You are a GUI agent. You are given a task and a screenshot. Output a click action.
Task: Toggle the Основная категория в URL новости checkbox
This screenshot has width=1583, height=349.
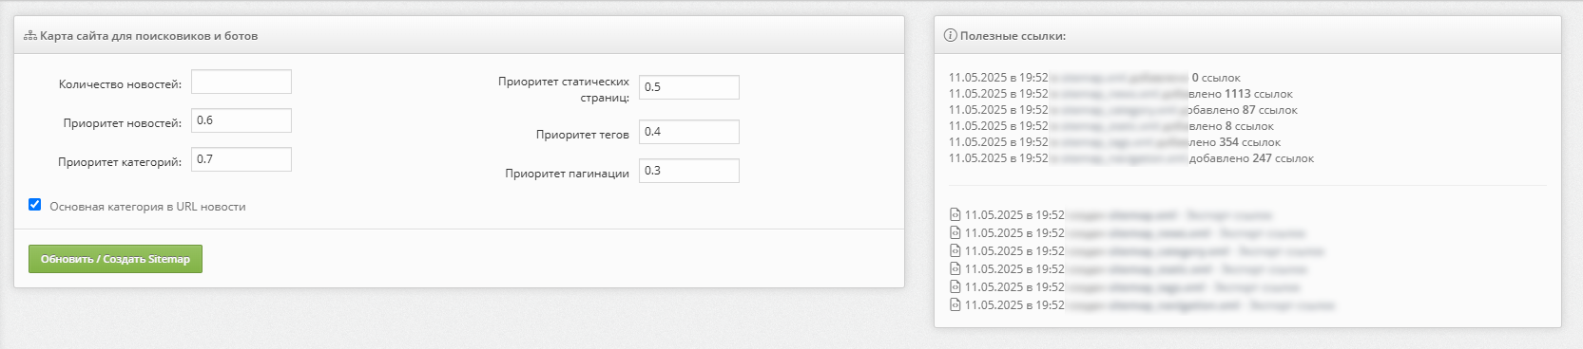pos(35,205)
